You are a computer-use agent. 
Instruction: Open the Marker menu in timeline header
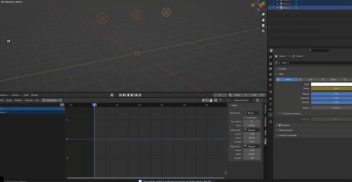[35, 95]
